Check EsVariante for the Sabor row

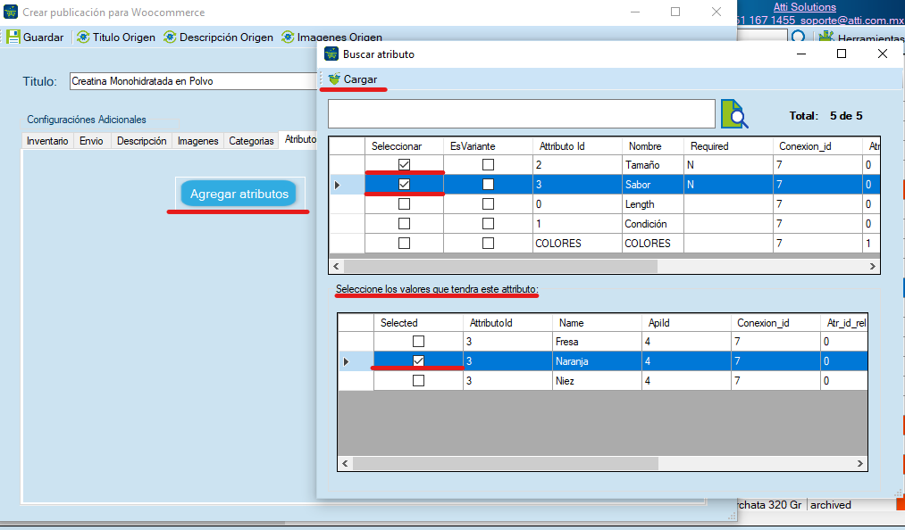[489, 185]
